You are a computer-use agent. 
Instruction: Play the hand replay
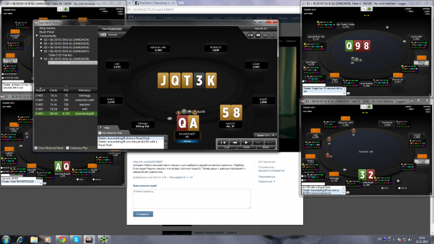click(x=246, y=142)
